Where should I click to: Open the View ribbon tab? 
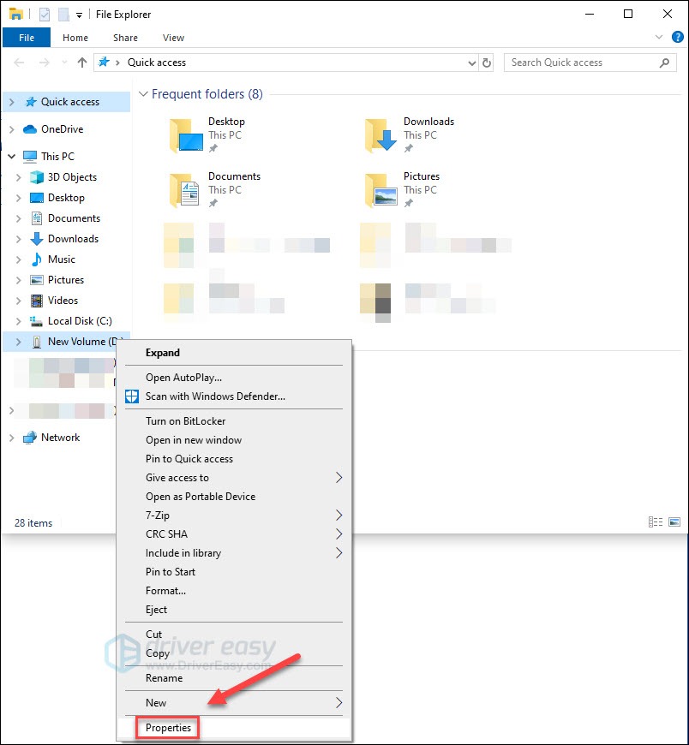pyautogui.click(x=173, y=38)
